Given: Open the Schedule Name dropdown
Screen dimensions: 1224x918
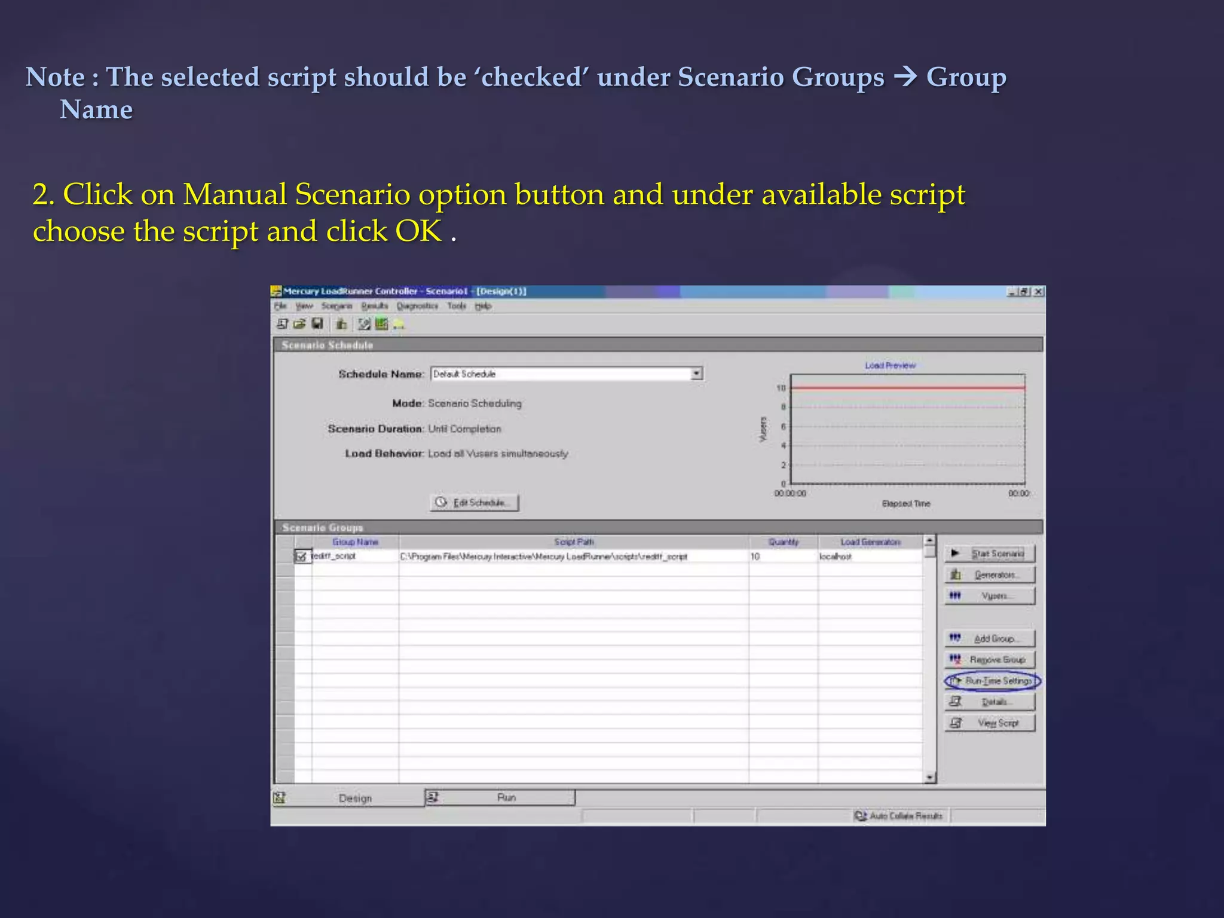Looking at the screenshot, I should (696, 374).
